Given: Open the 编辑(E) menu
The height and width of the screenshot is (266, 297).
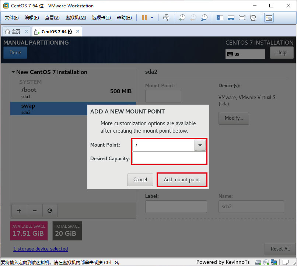Looking at the screenshot, I should (32, 18).
